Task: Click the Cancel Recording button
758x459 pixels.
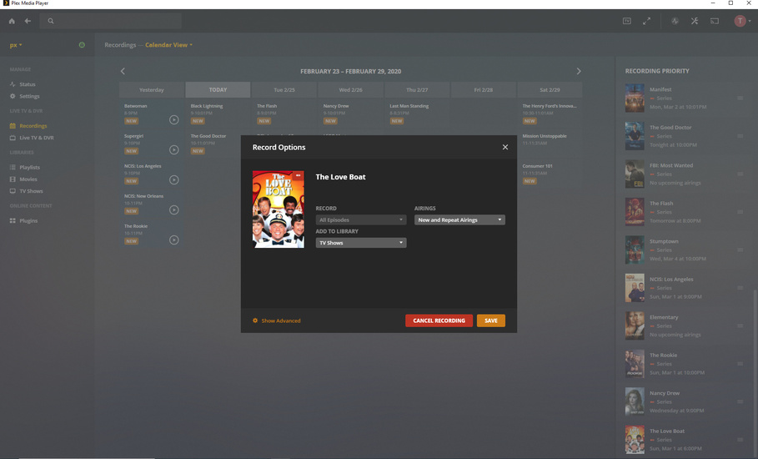Action: pyautogui.click(x=439, y=320)
